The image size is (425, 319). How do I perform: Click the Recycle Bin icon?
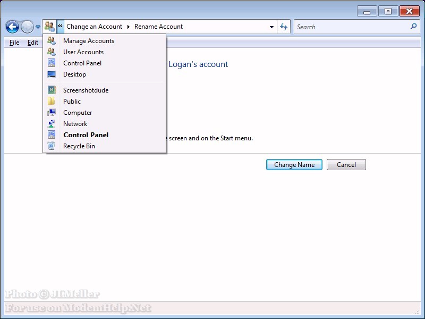[51, 146]
